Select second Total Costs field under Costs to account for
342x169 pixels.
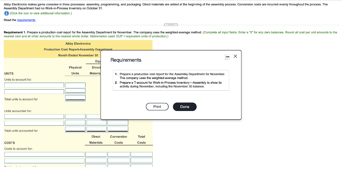point(142,161)
